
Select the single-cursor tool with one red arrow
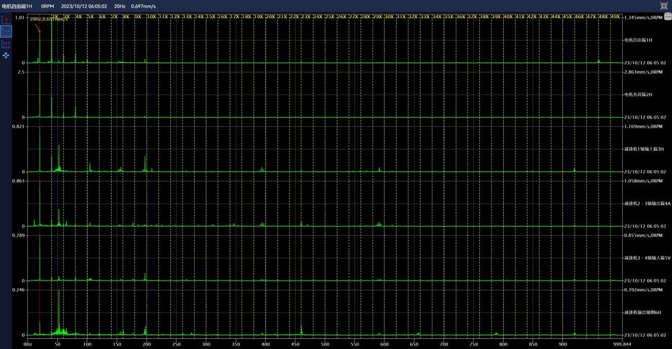tap(6, 20)
